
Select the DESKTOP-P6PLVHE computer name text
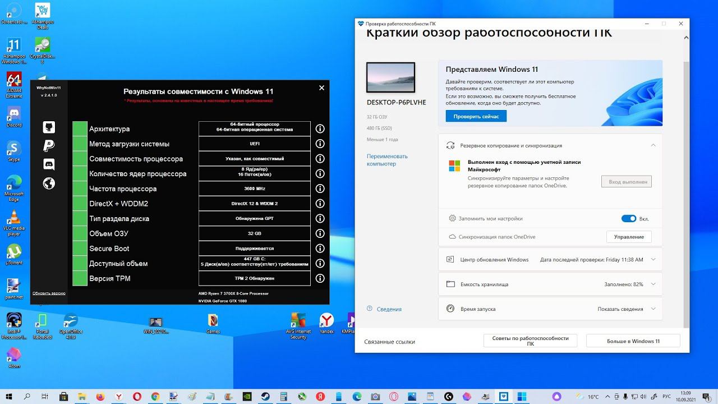click(x=397, y=103)
